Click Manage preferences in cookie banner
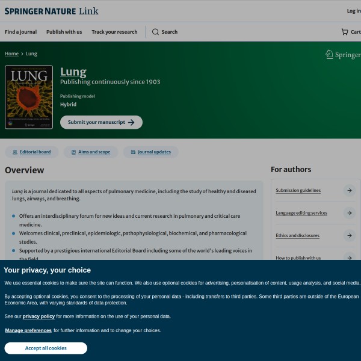 (x=28, y=330)
